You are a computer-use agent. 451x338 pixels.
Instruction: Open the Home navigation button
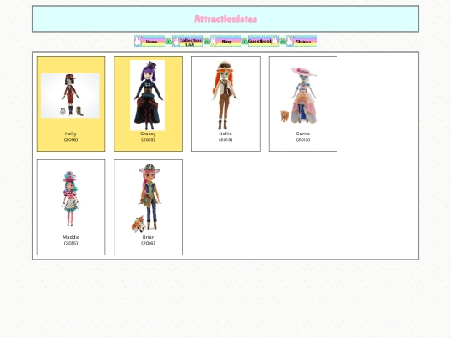point(149,41)
